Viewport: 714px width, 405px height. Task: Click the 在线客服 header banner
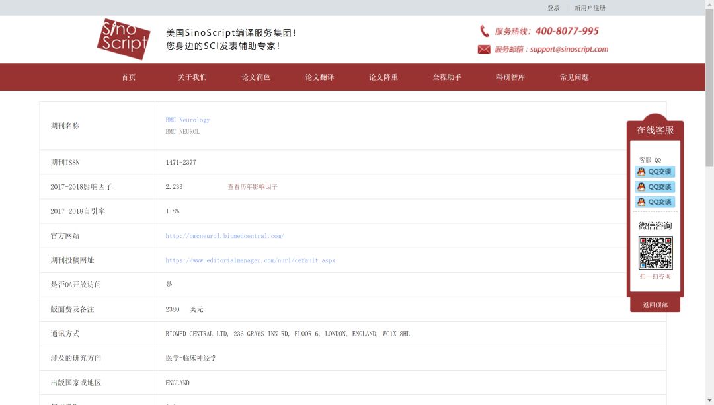(x=655, y=130)
